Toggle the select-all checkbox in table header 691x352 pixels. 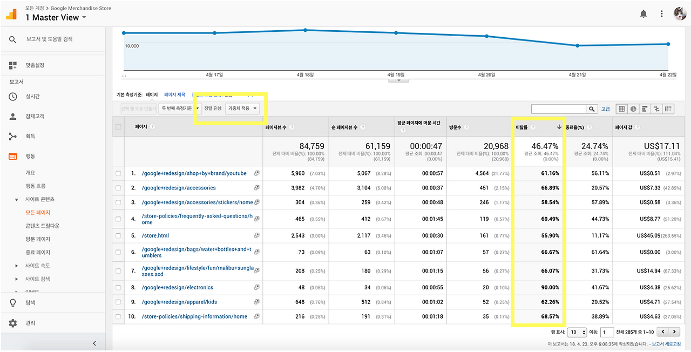118,127
